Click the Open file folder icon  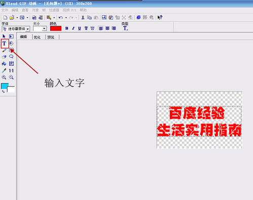tap(12, 17)
